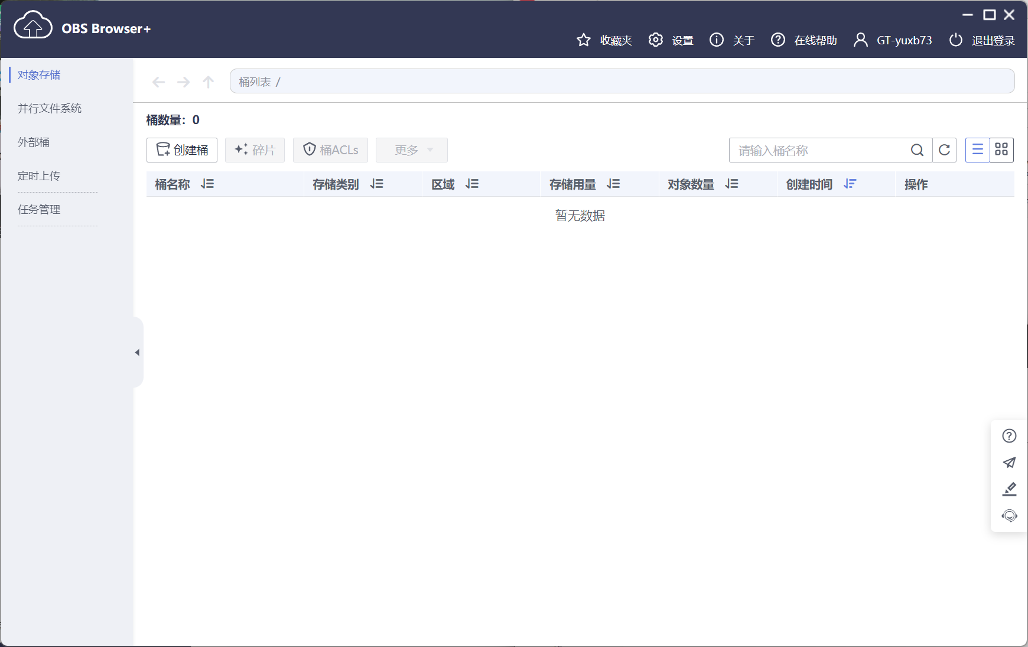The height and width of the screenshot is (647, 1028).
Task: Open External Buckets (外部桶) section
Action: click(34, 142)
